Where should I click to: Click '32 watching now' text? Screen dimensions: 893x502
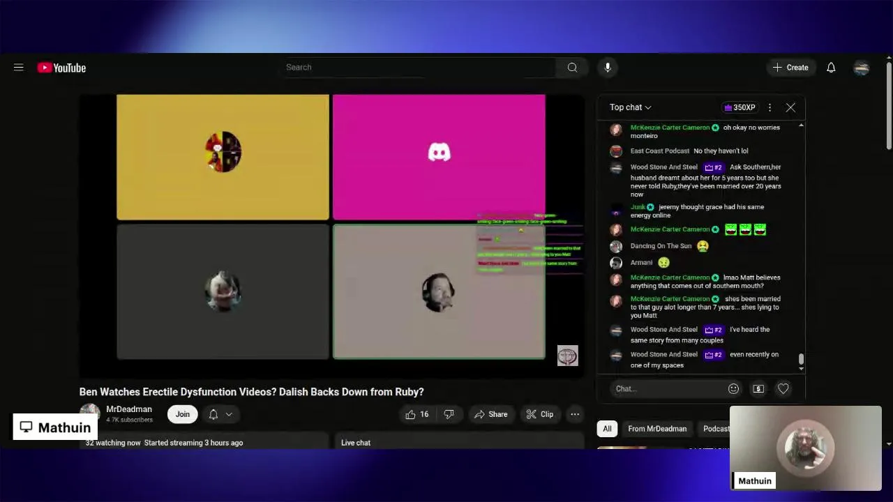click(x=113, y=443)
